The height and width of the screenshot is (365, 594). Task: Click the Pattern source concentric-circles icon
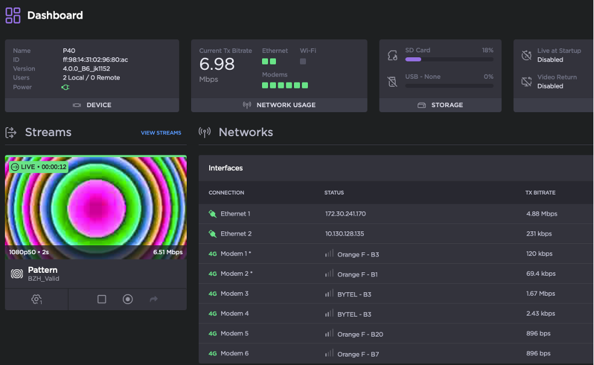[17, 274]
